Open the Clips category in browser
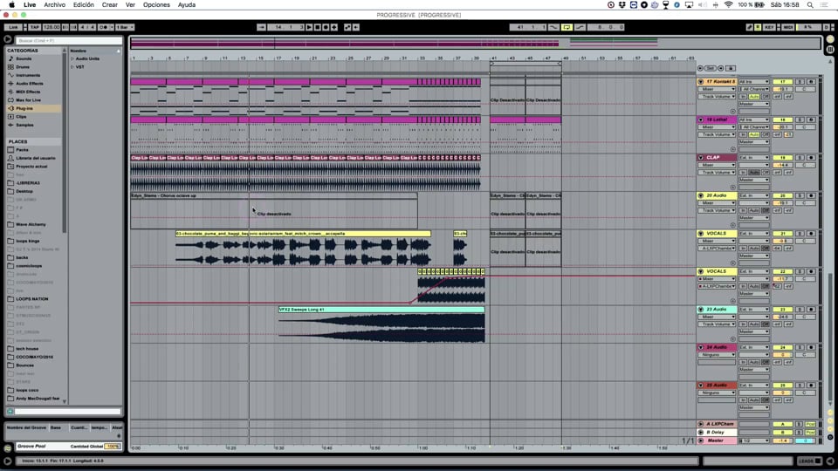838x471 pixels. pyautogui.click(x=21, y=117)
